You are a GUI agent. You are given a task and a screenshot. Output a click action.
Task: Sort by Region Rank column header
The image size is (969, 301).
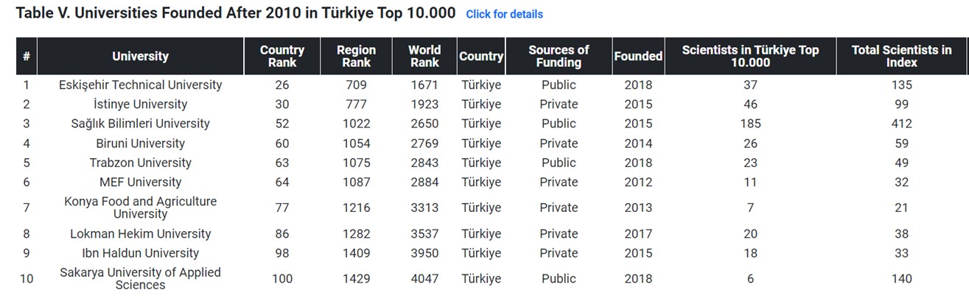tap(356, 56)
